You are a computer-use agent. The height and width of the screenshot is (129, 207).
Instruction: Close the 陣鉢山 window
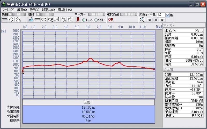point(203,4)
